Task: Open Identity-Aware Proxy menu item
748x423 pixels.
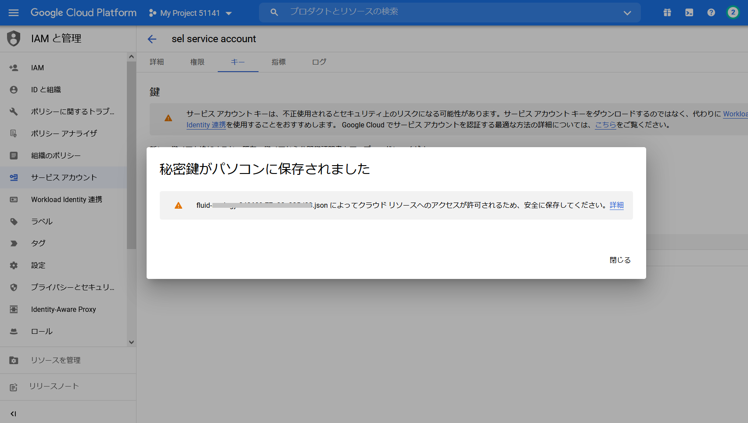Action: 64,309
